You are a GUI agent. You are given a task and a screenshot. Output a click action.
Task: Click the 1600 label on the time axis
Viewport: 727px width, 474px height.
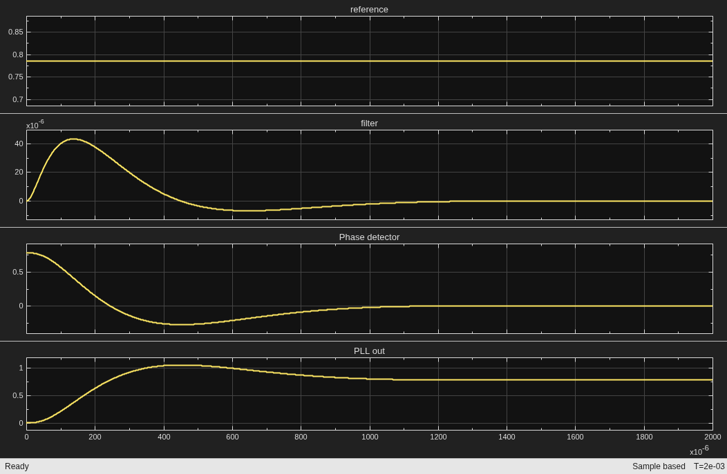576,437
